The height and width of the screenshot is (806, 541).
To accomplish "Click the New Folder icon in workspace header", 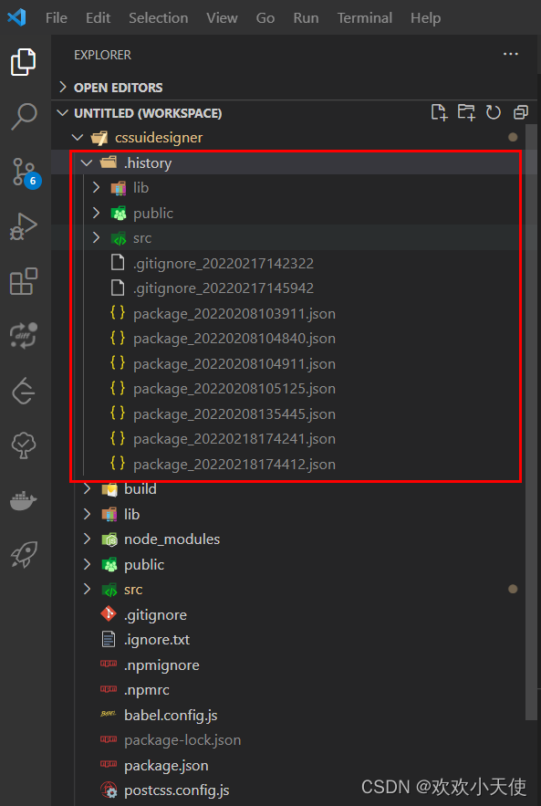I will click(x=466, y=112).
